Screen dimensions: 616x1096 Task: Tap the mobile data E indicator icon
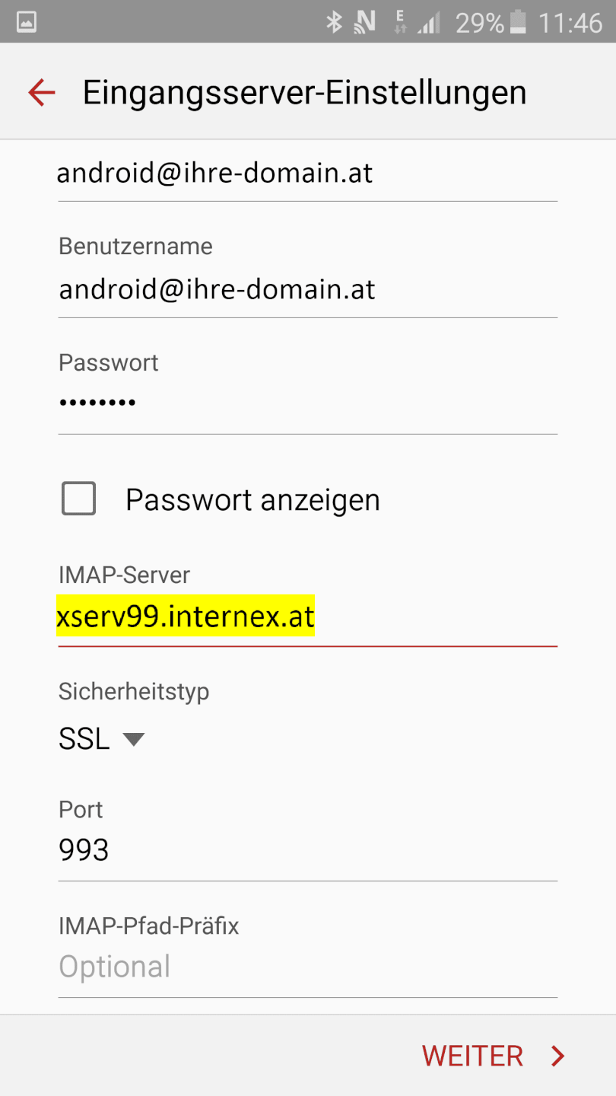[400, 22]
